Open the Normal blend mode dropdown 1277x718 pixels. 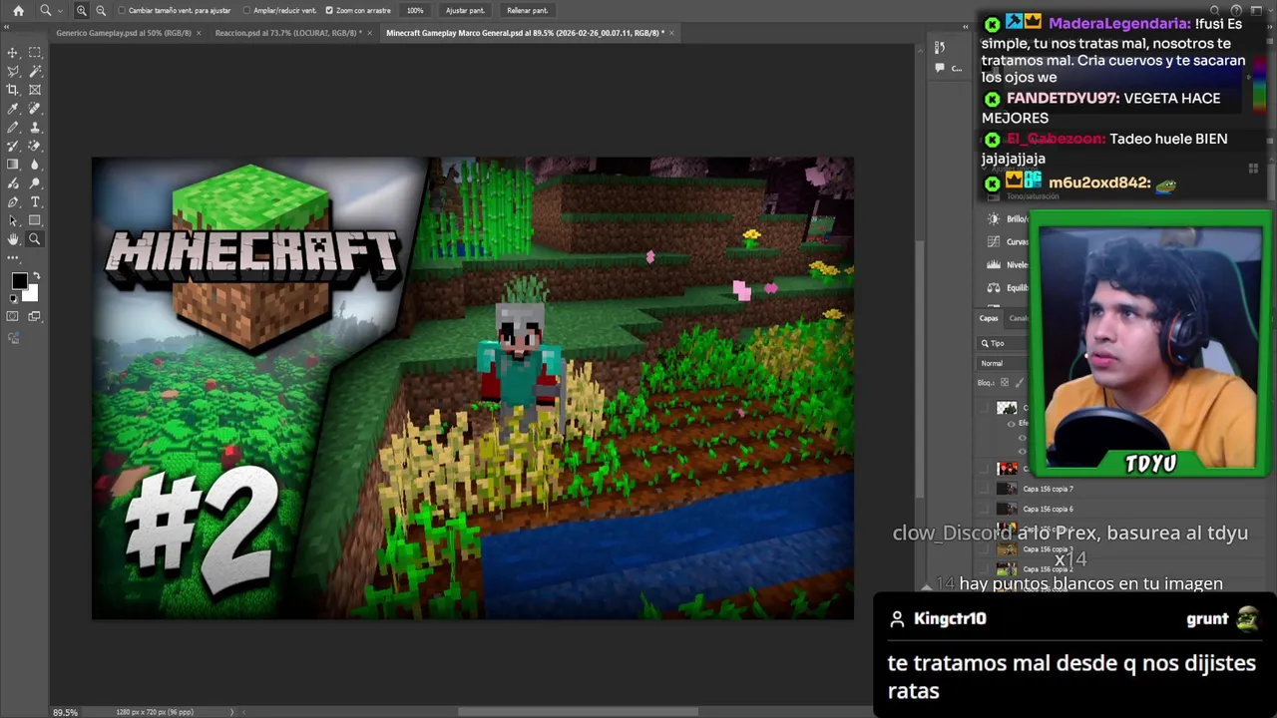[x=1003, y=363]
